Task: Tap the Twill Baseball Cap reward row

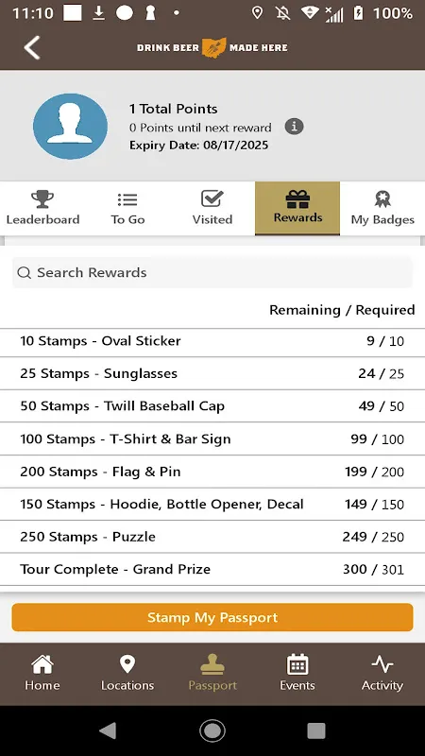Action: point(212,406)
